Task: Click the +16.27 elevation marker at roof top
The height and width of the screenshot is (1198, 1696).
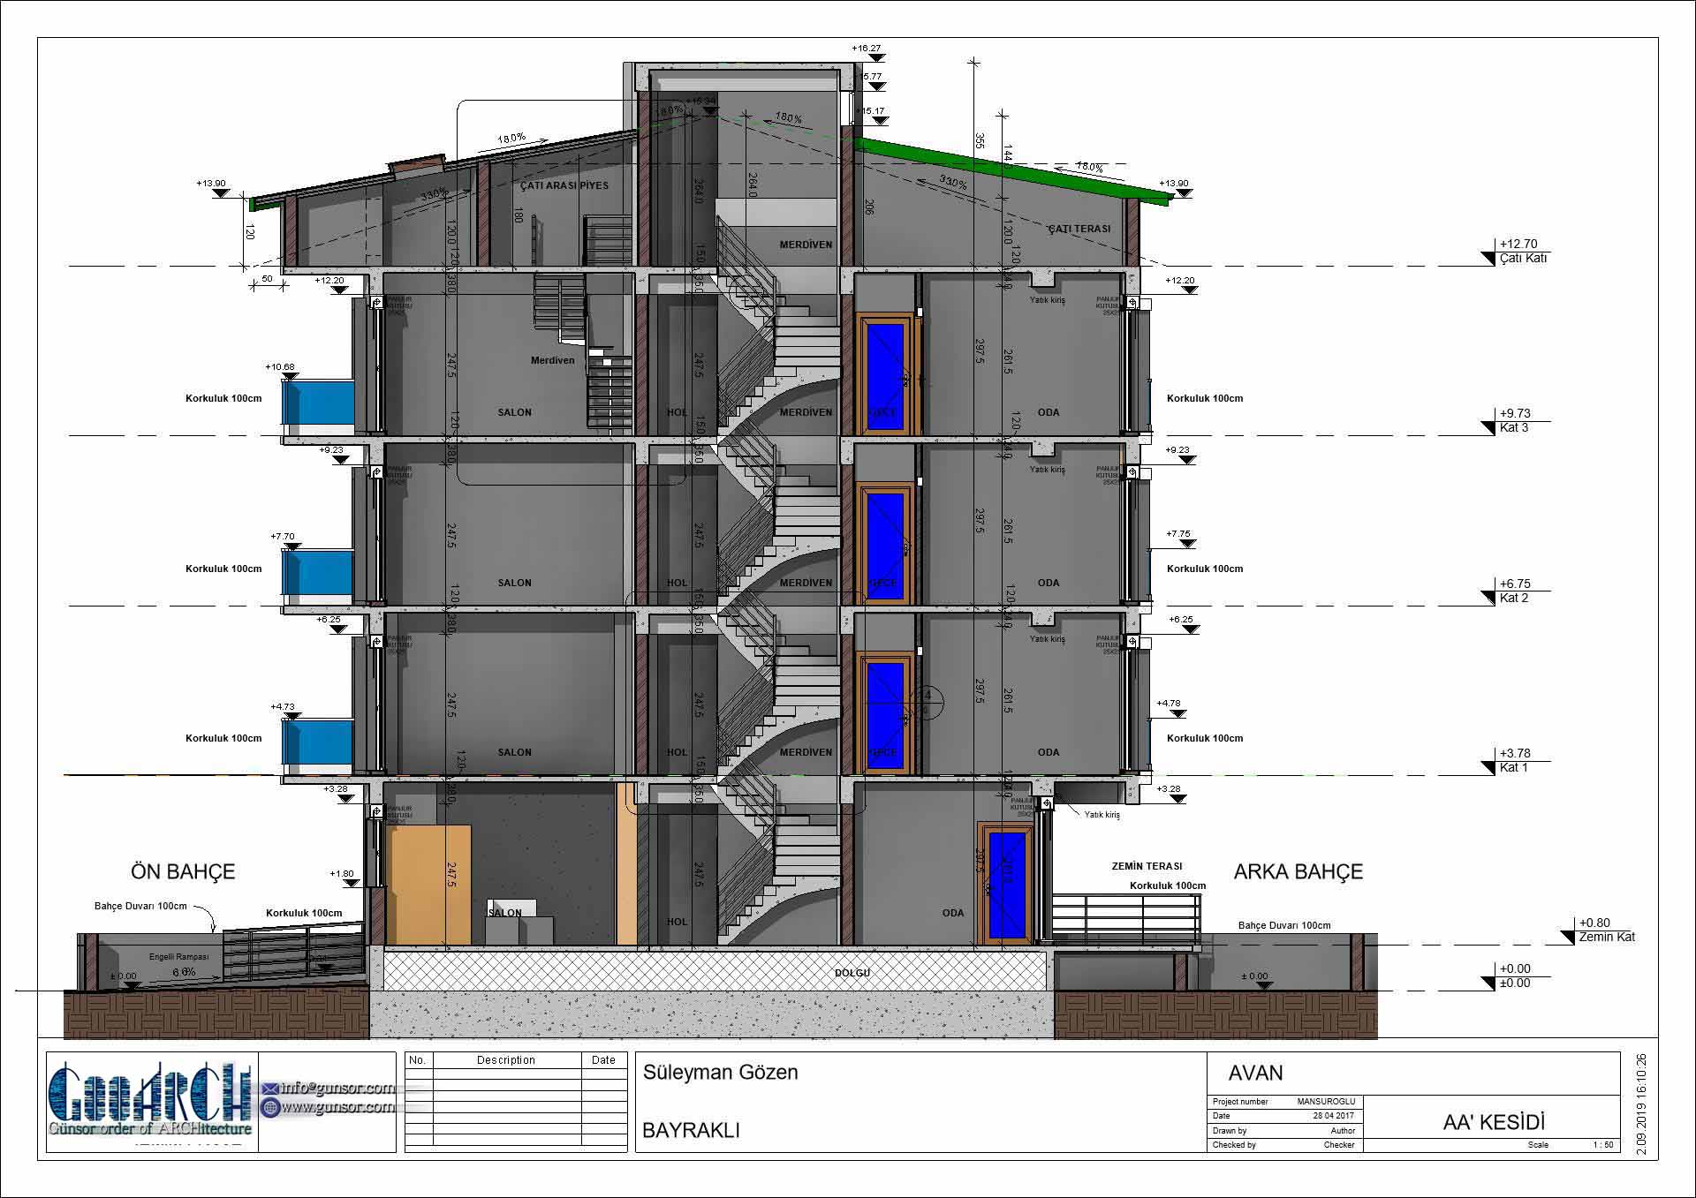Action: point(877,58)
